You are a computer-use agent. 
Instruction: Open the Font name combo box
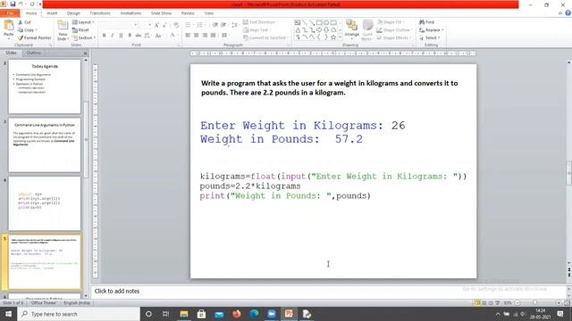(119, 25)
